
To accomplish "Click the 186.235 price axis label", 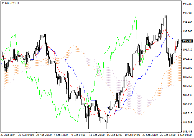I will [x=187, y=104].
